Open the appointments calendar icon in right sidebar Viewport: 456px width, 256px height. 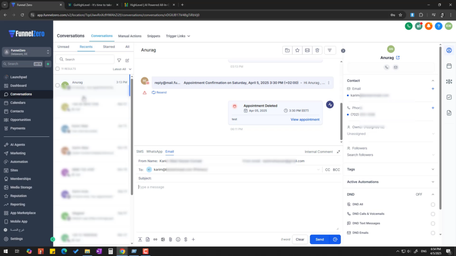pyautogui.click(x=449, y=66)
